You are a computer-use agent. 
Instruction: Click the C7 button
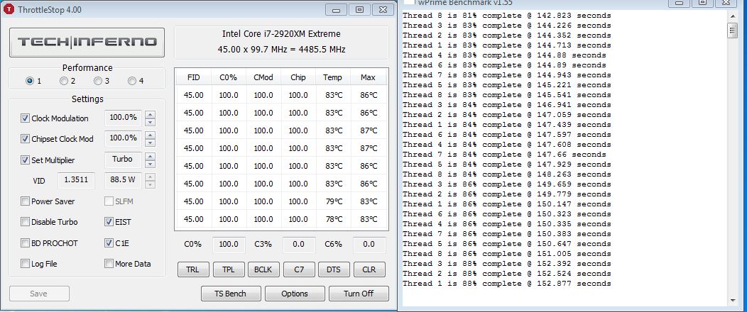point(299,269)
